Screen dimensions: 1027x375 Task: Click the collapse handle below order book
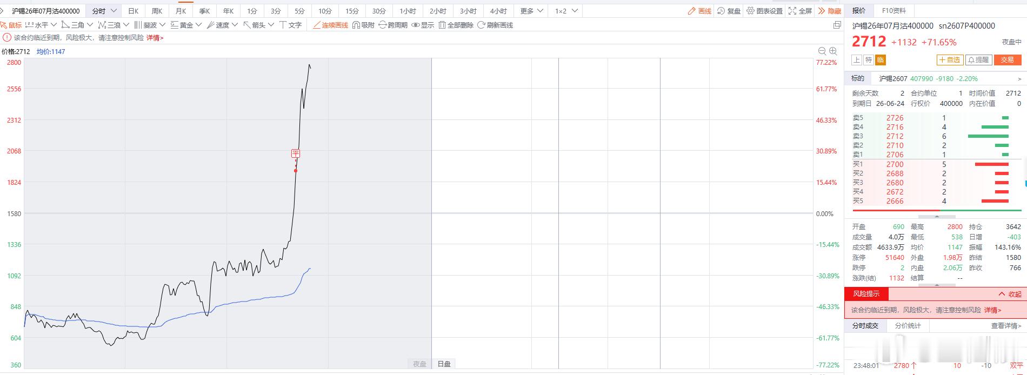pos(937,216)
